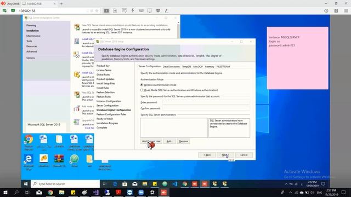Screen dimensions: 351x197
Task: Open the AnyDesk display settings monitor icon
Action: [x=149, y=10]
